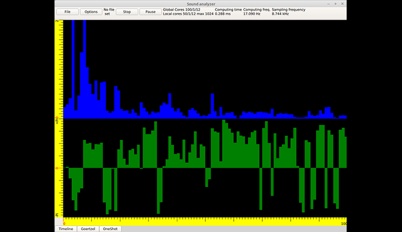Switch to the Goertzel tab

tap(88, 229)
